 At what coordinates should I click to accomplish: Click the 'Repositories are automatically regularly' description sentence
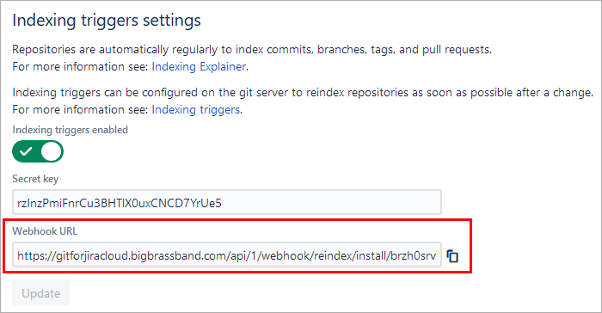[252, 50]
